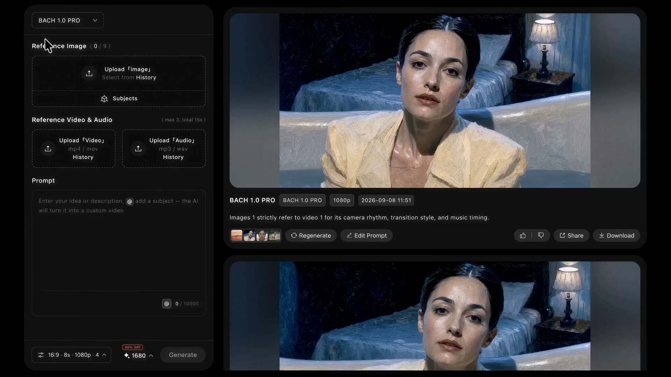Click the Upload Audio label
Viewport: 671px width, 377px height.
172,140
